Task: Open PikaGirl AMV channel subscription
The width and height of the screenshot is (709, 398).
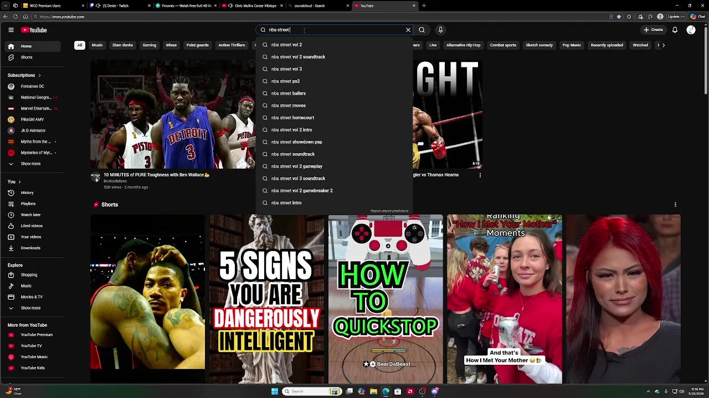Action: click(x=33, y=119)
